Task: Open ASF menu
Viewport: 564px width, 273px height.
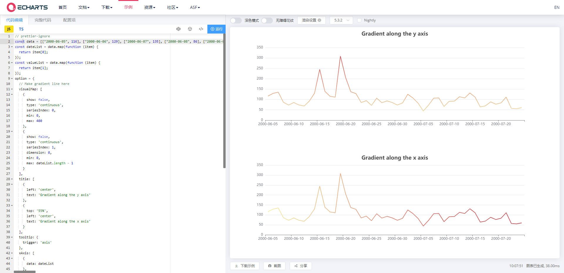Action: pyautogui.click(x=195, y=7)
